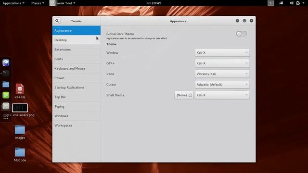Select Keyboard and Mouse category
308x173 pixels.
[x=77, y=68]
